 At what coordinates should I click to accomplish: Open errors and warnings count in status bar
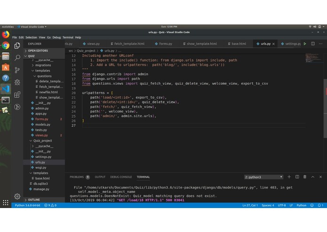(x=50, y=205)
